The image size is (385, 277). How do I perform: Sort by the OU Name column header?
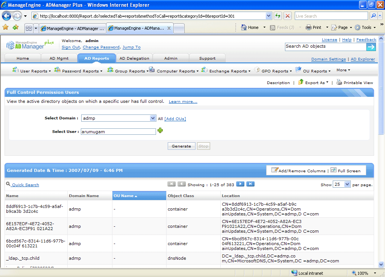point(139,196)
